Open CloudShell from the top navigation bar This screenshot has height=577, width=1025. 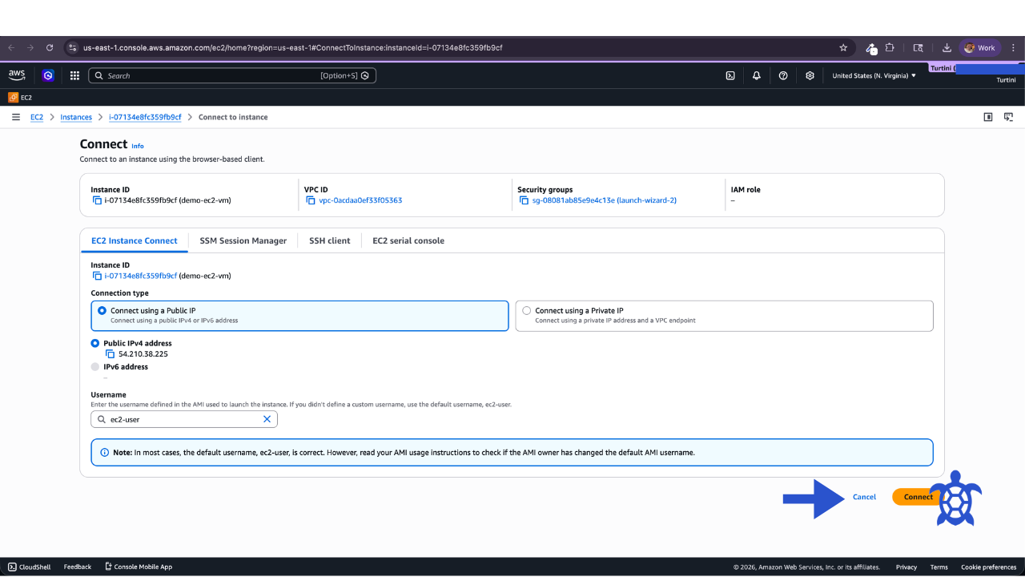730,75
